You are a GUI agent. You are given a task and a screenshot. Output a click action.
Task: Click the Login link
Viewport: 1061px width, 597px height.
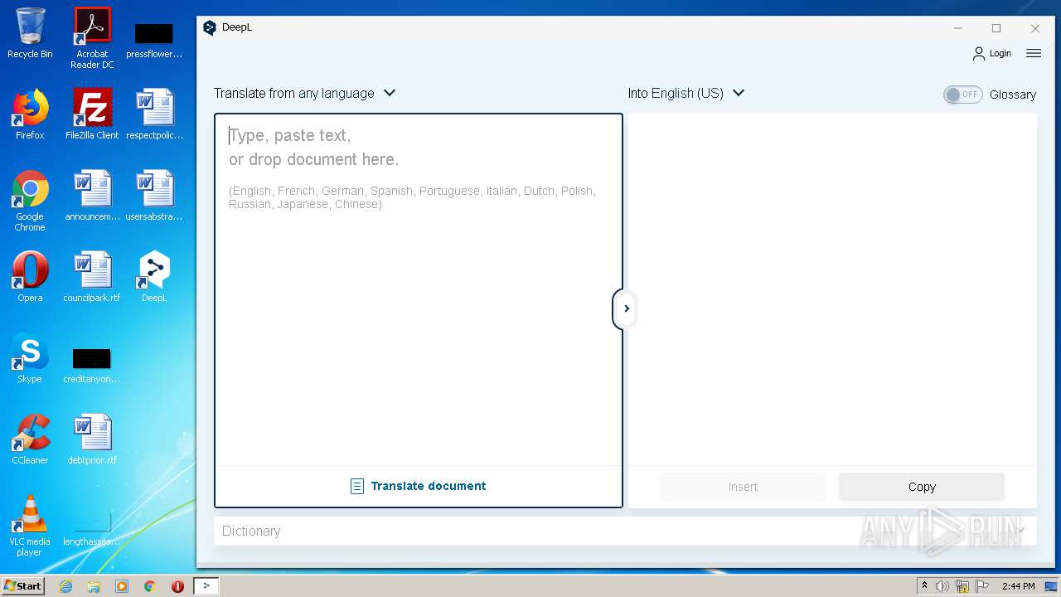(1000, 53)
